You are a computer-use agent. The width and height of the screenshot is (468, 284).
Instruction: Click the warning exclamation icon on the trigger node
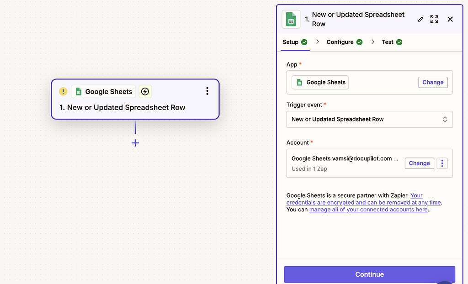63,91
